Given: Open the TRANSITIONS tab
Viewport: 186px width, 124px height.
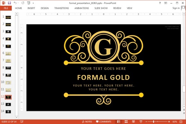Looking at the screenshot, I should tap(62, 8).
